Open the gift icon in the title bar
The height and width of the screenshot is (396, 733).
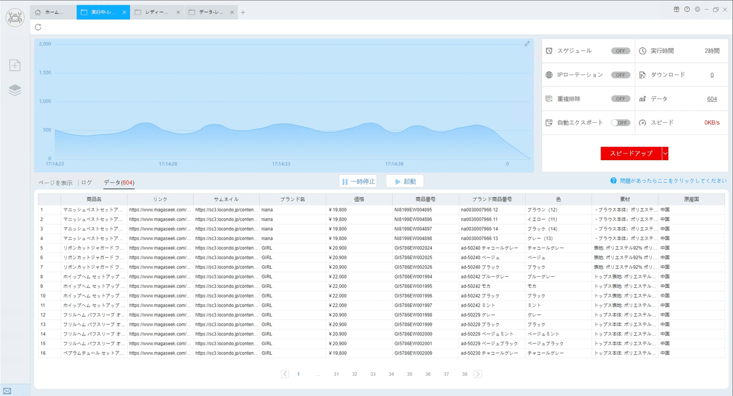677,9
